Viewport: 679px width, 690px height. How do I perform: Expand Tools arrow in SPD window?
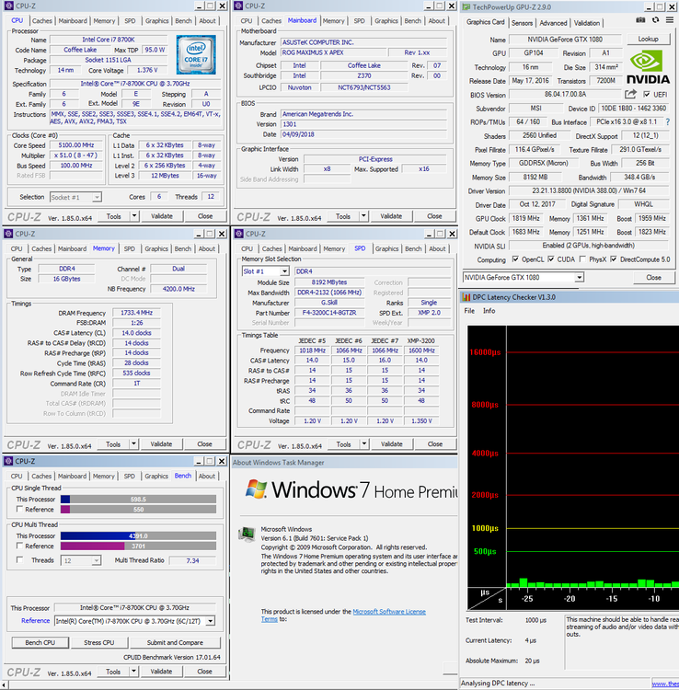click(x=364, y=444)
